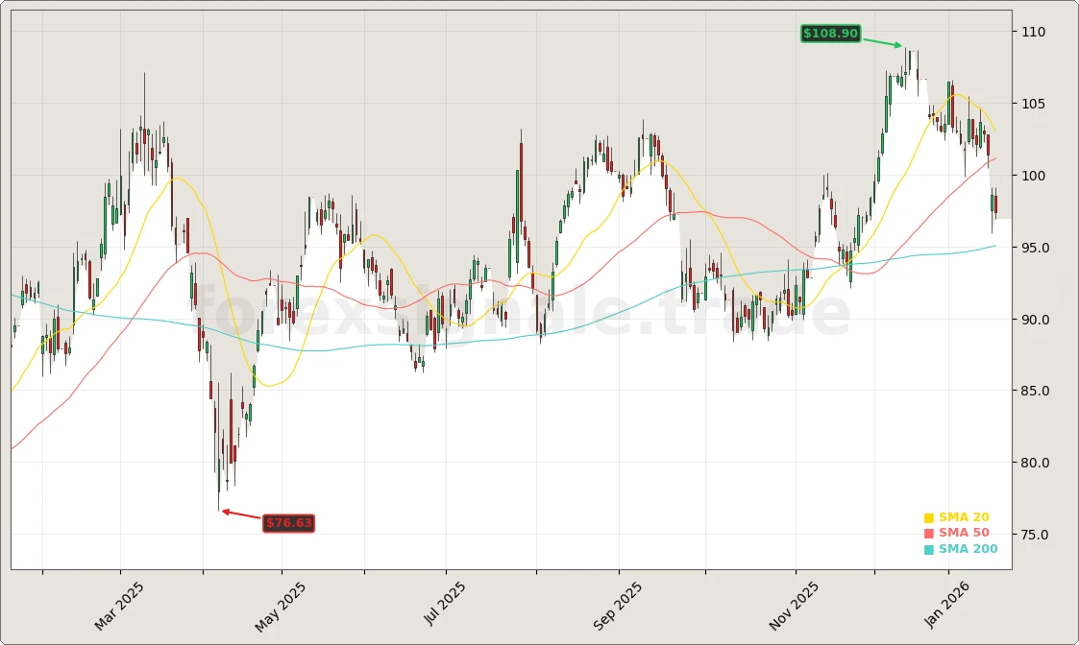Click the red SMA 50 legend swatch

point(929,534)
